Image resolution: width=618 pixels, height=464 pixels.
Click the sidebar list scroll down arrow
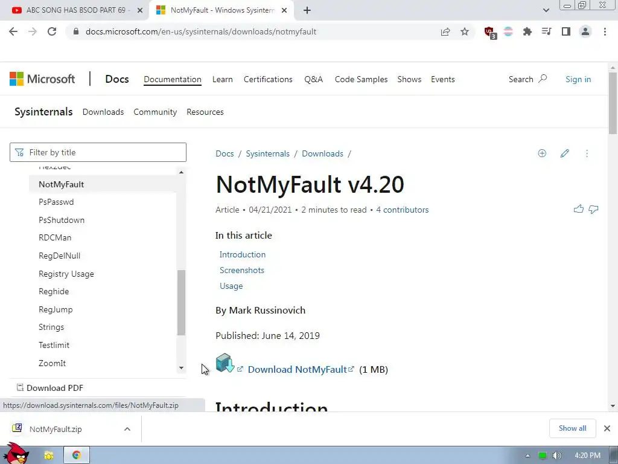pos(181,368)
